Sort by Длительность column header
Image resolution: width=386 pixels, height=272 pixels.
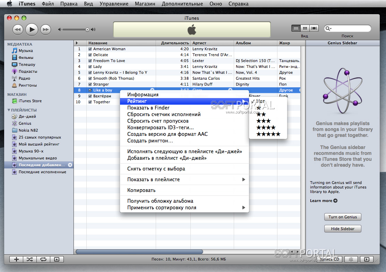click(x=173, y=43)
